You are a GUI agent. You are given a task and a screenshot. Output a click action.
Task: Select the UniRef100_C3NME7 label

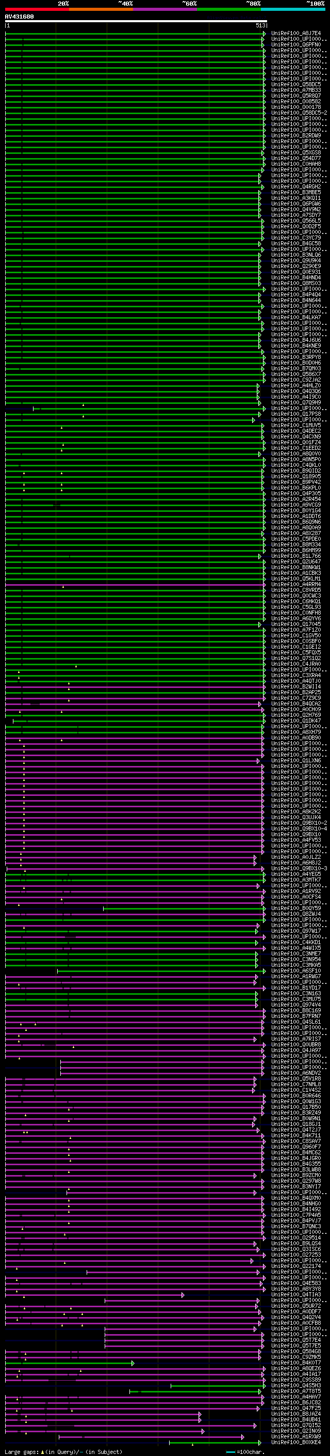coord(295,953)
